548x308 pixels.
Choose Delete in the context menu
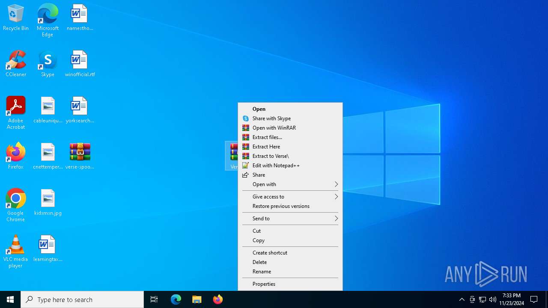tap(290, 262)
